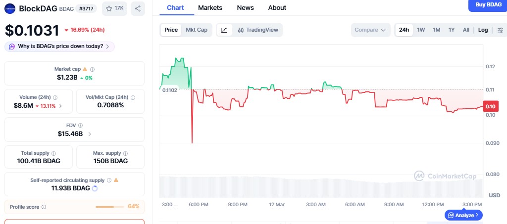The height and width of the screenshot is (224, 507).
Task: Click the info icon next to Market cap
Action: tap(93, 70)
